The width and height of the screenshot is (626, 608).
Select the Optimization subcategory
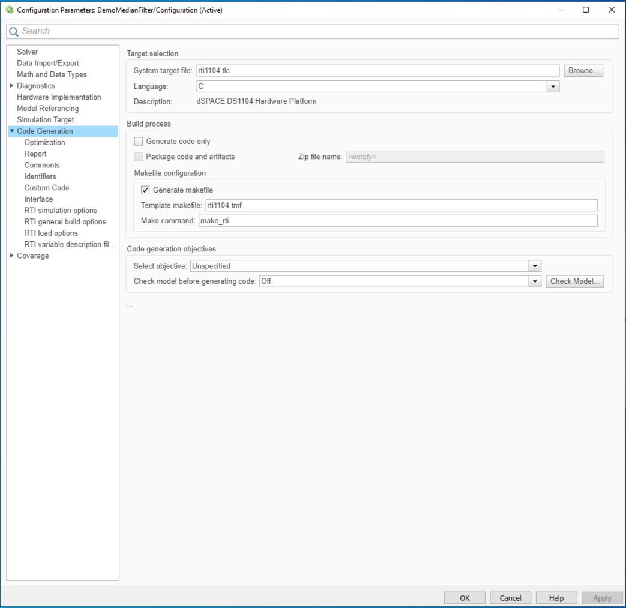[x=45, y=143]
